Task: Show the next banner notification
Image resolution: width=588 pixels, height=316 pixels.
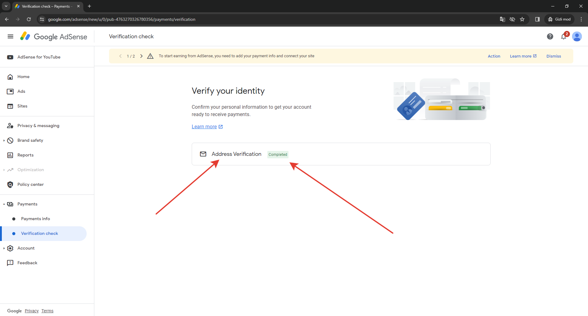Action: click(141, 56)
